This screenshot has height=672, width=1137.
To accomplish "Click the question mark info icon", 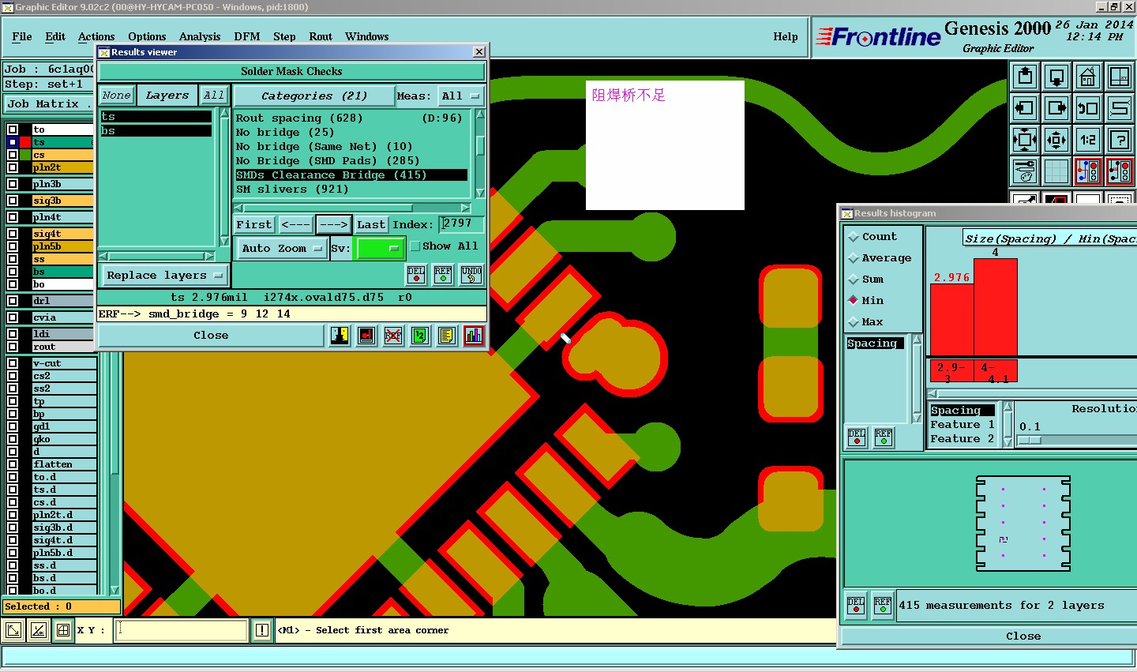I will [1120, 140].
